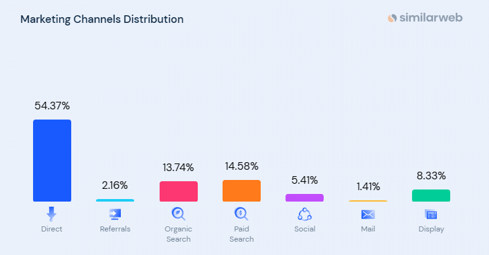Click the Display ads icon
The image size is (489, 255).
[431, 214]
